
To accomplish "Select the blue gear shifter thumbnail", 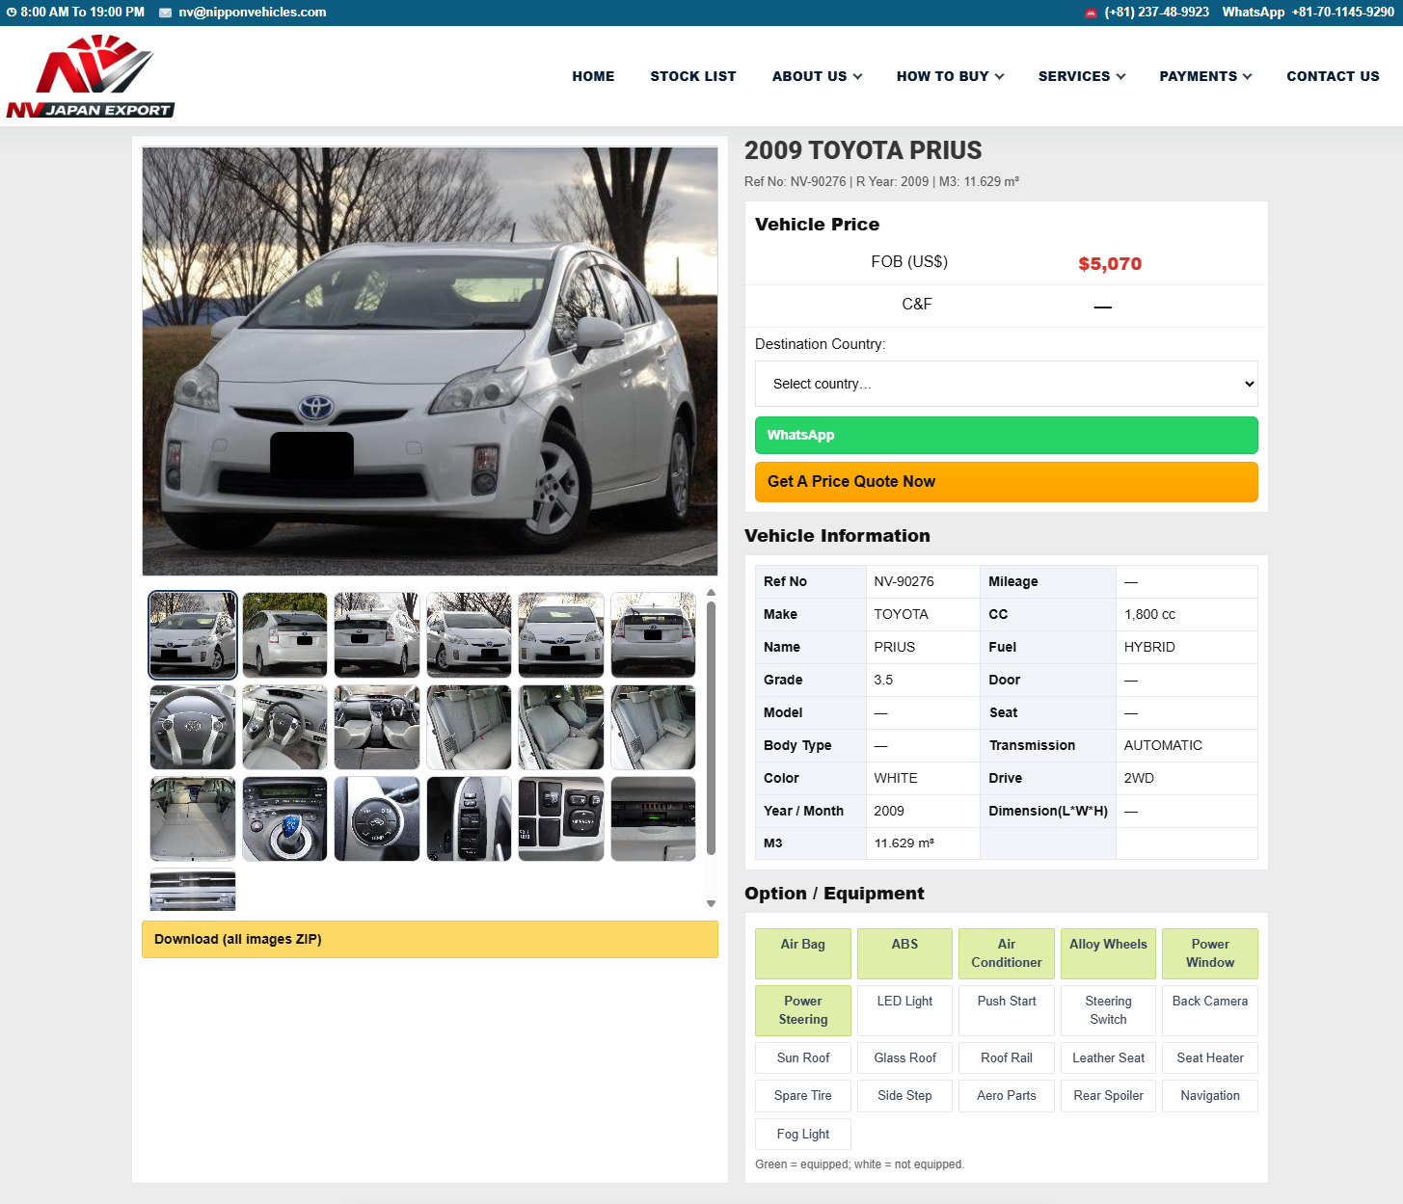I will 284,819.
